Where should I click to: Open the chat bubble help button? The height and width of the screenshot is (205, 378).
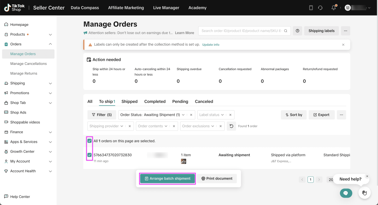tap(346, 193)
